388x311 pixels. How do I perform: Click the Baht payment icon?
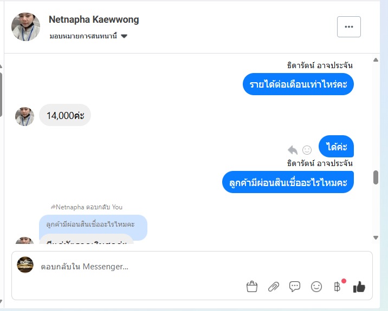(x=337, y=287)
